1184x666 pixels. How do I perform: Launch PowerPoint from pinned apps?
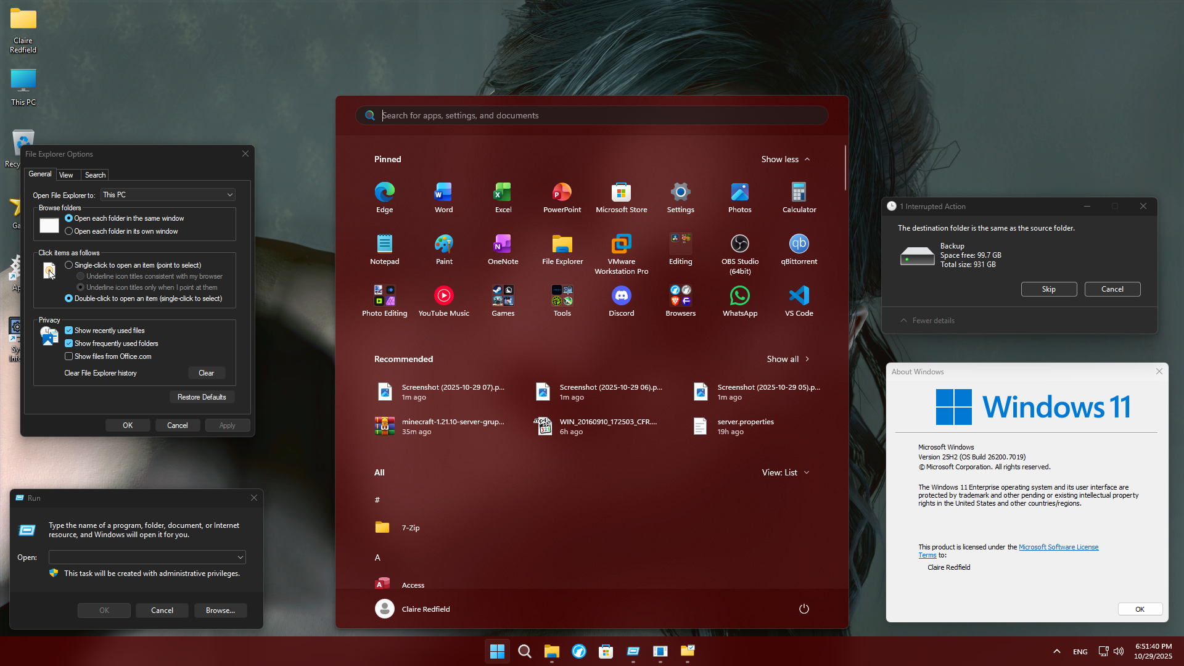[x=562, y=198]
